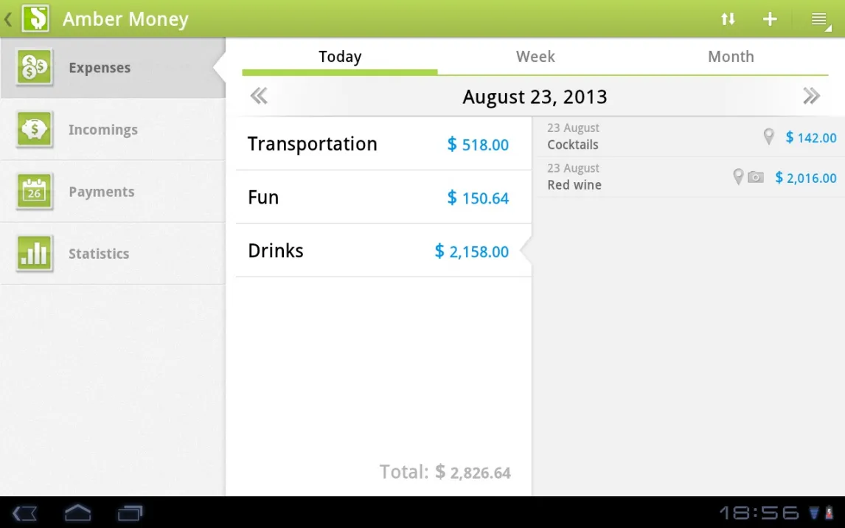Image resolution: width=845 pixels, height=528 pixels.
Task: Open the overflow menu in top bar
Action: (819, 20)
